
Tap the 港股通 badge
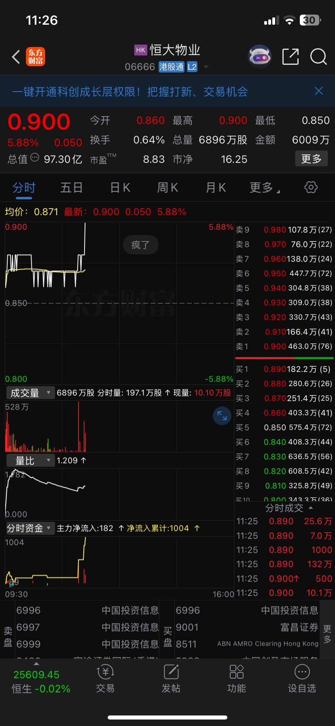pos(172,67)
